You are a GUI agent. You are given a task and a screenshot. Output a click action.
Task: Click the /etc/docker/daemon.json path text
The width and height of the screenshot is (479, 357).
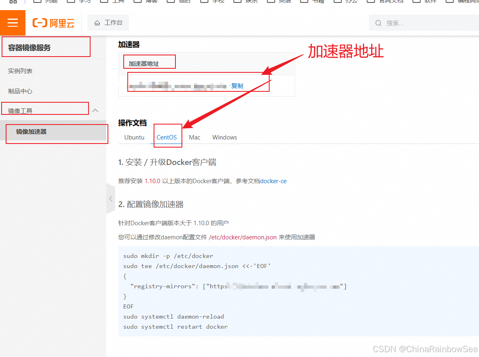[243, 237]
